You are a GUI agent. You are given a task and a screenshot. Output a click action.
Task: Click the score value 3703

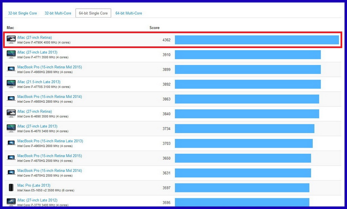click(166, 144)
